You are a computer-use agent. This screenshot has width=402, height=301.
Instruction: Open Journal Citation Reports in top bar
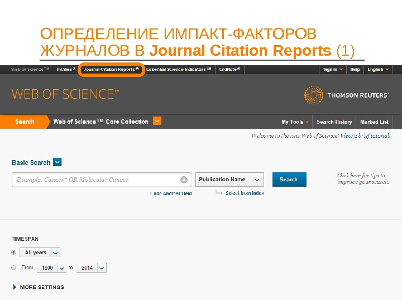(x=111, y=69)
